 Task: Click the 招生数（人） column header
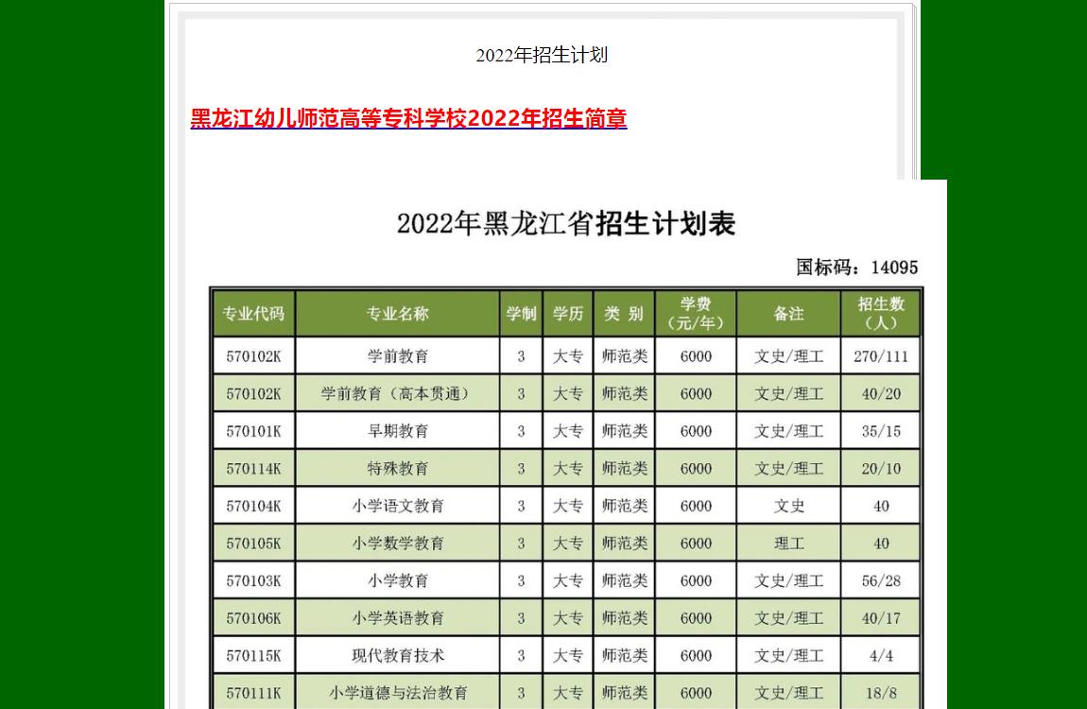[881, 313]
